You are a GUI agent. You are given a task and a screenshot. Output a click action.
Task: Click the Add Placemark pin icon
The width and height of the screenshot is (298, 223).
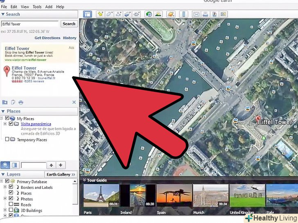[100, 14]
